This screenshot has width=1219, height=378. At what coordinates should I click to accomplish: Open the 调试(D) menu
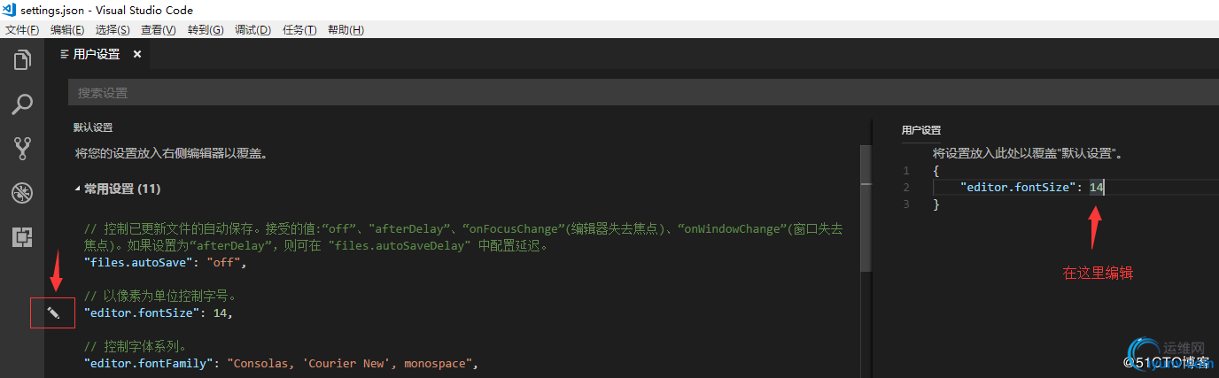pos(252,29)
